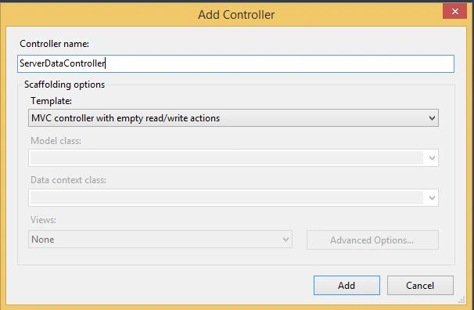Viewport: 474px width, 310px height.
Task: Click the Template label
Action: pos(52,101)
